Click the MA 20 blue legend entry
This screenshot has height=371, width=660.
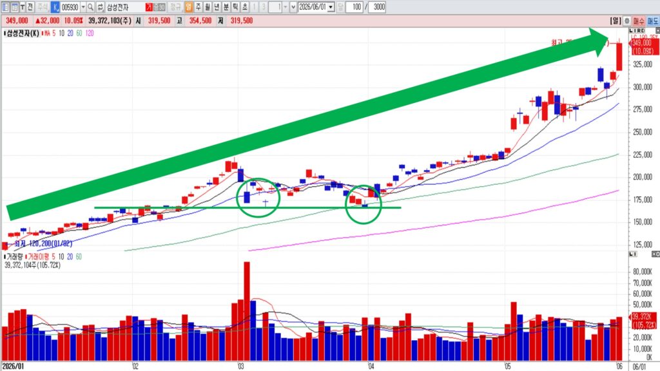pyautogui.click(x=70, y=33)
